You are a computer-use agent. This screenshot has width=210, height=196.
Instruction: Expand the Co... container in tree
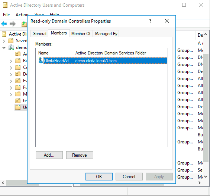11,68
